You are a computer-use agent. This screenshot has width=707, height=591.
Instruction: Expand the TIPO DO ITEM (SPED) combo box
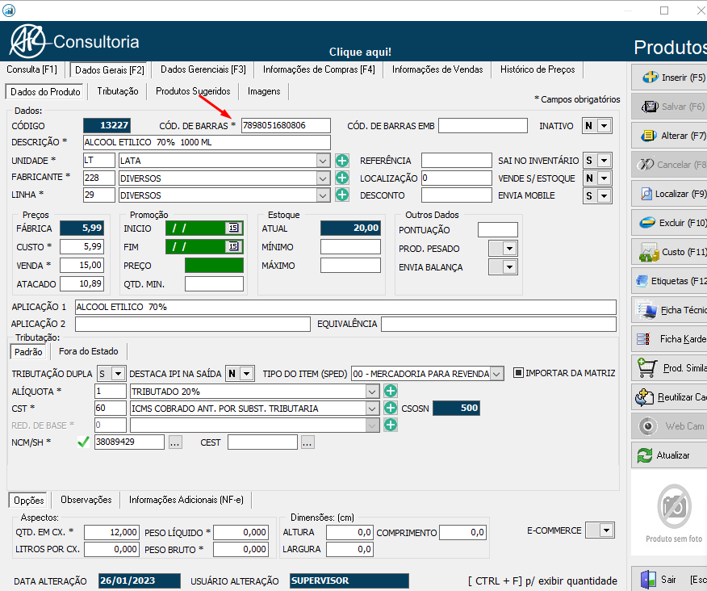pyautogui.click(x=496, y=374)
